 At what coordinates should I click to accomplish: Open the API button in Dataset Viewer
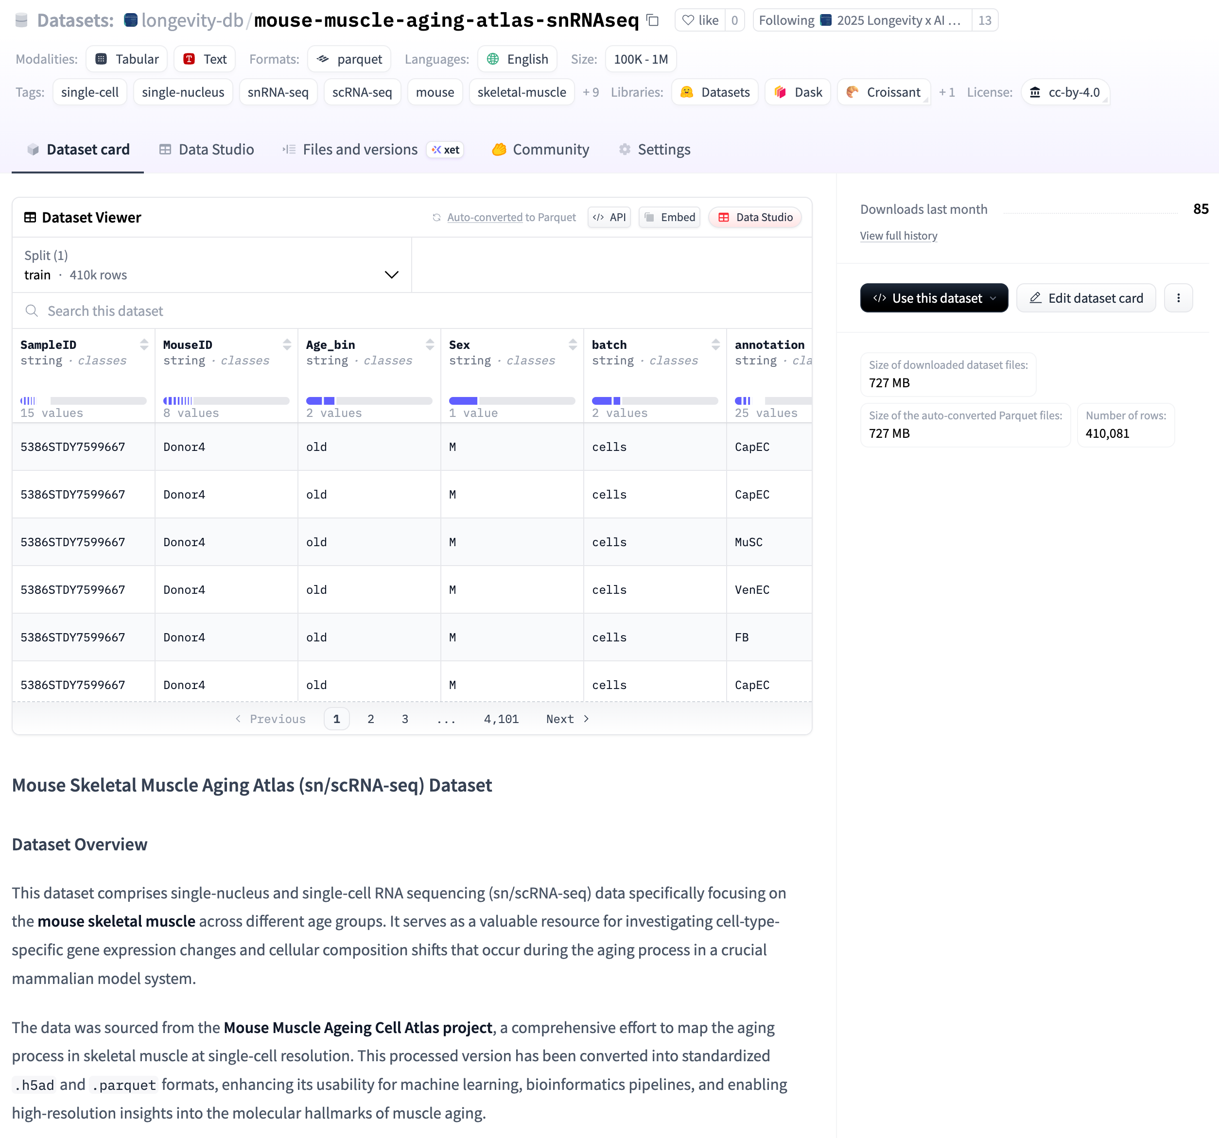click(x=609, y=217)
